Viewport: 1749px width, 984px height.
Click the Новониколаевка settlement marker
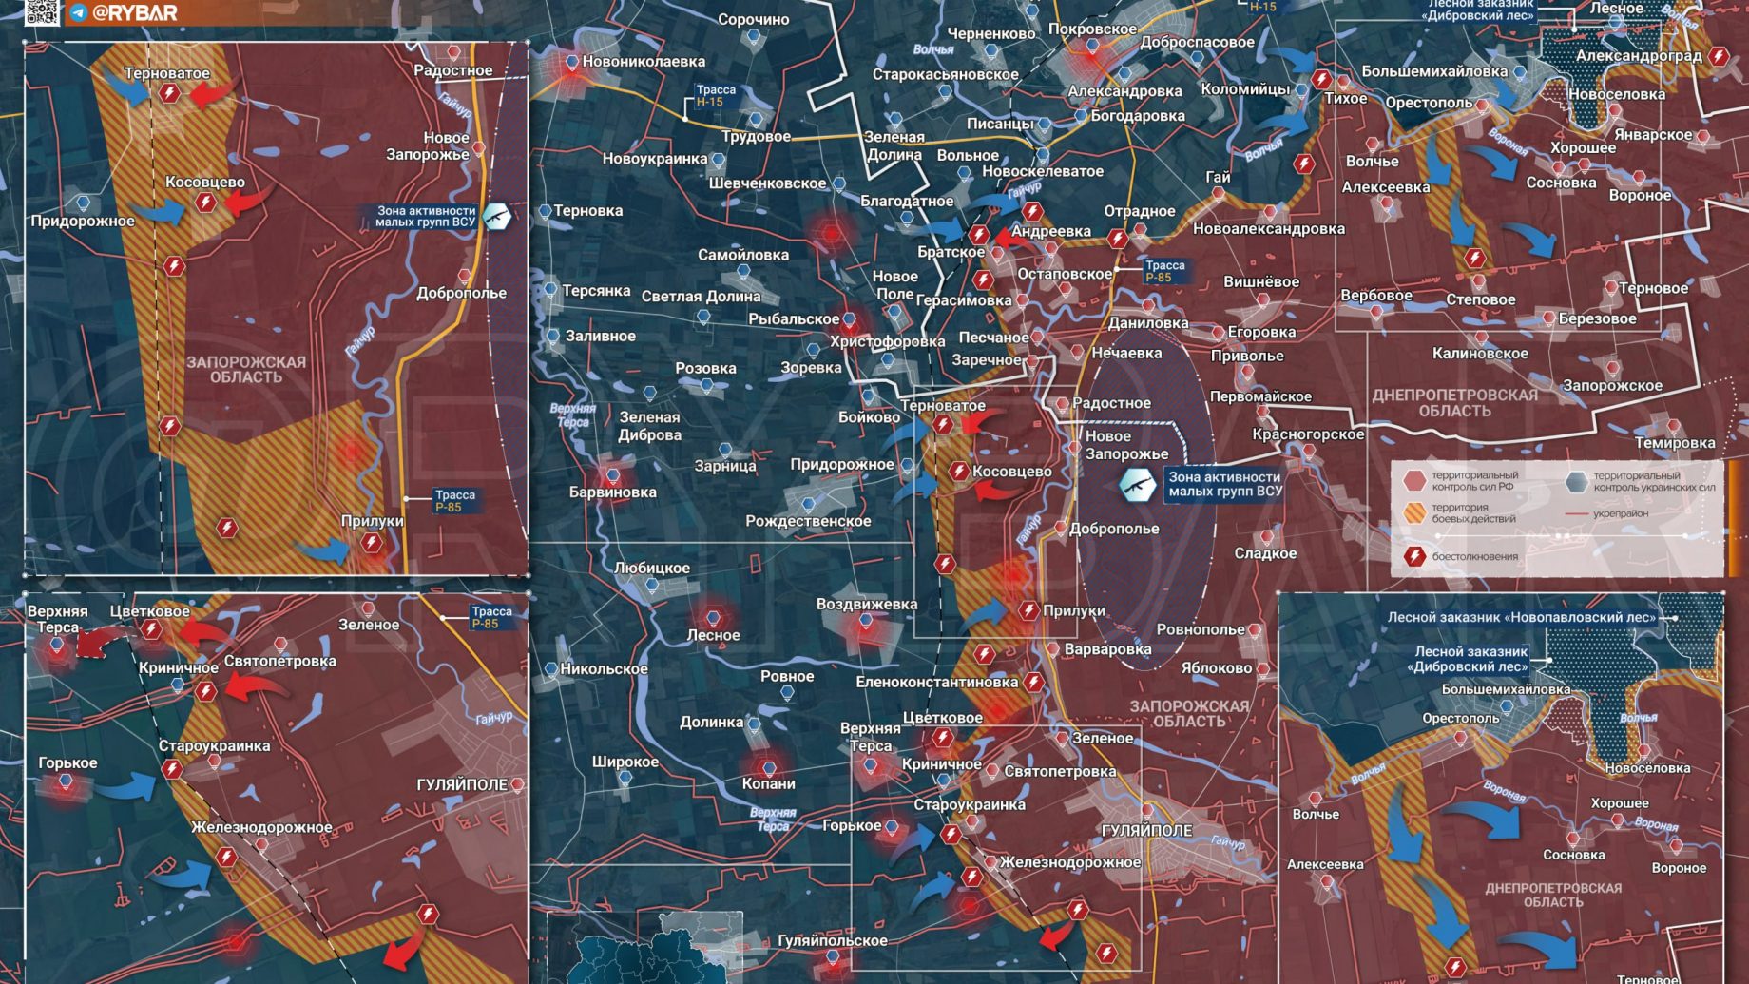click(571, 63)
